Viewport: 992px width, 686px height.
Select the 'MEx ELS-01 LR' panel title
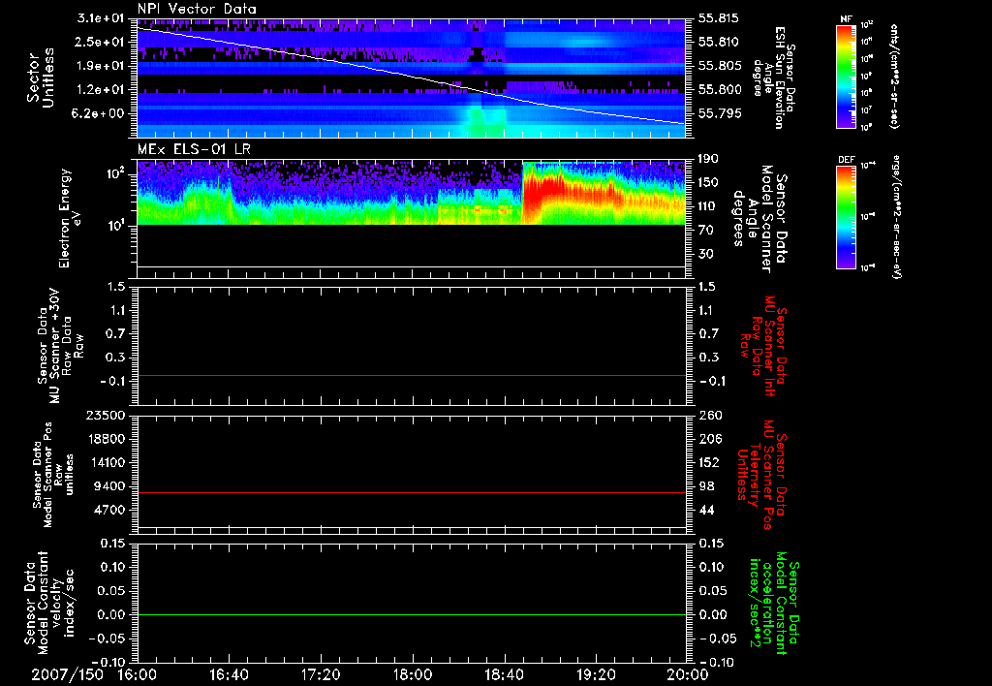point(194,149)
